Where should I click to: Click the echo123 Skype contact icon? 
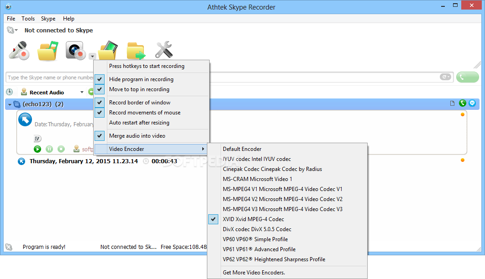[17, 104]
